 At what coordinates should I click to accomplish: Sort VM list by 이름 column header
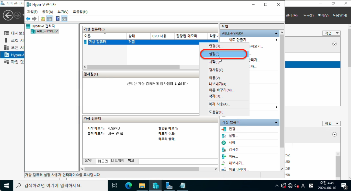104,36
